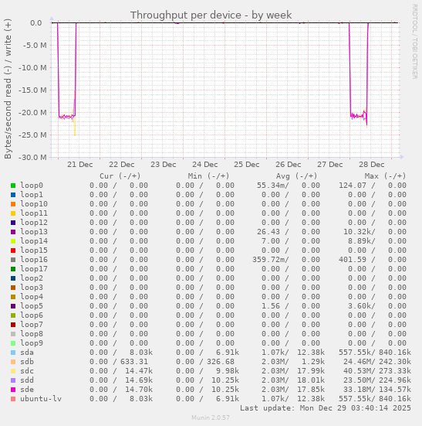Click the loop13 purple legend swatch
422x426 pixels.
pyautogui.click(x=13, y=232)
